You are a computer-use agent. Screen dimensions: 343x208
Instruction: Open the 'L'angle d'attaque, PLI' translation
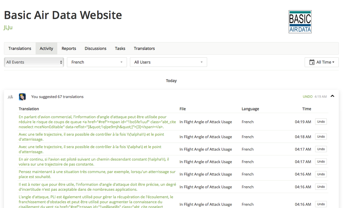pyautogui.click(x=96, y=202)
